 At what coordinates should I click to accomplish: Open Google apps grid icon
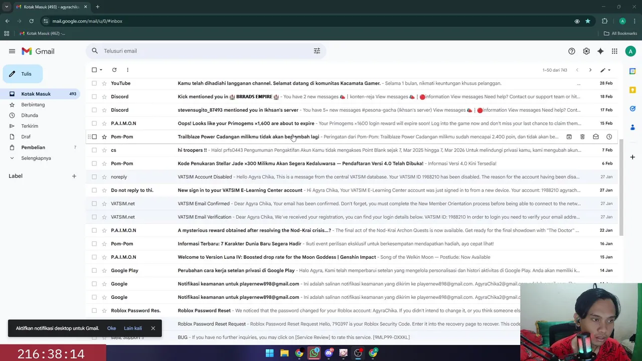coord(614,51)
